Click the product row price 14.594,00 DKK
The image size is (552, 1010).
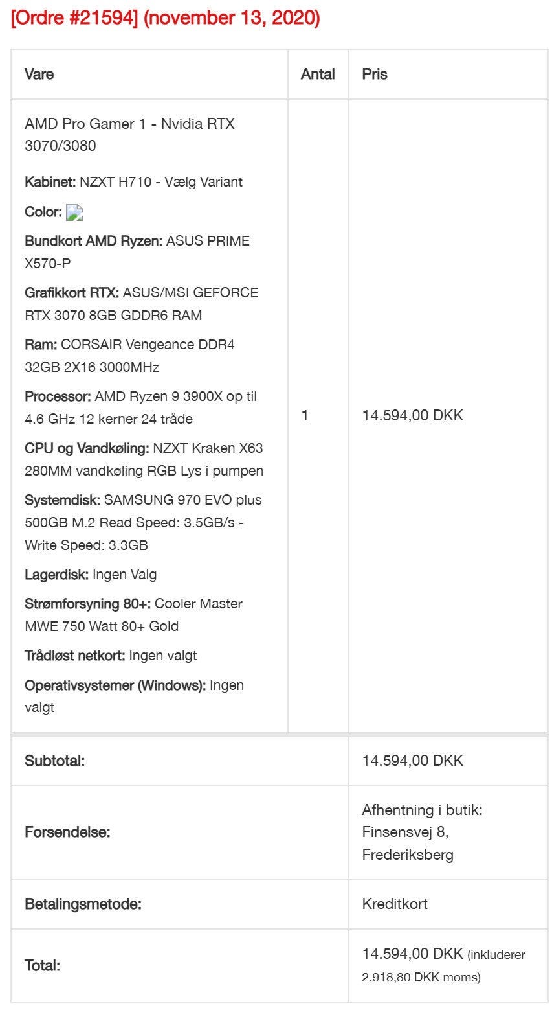click(413, 415)
